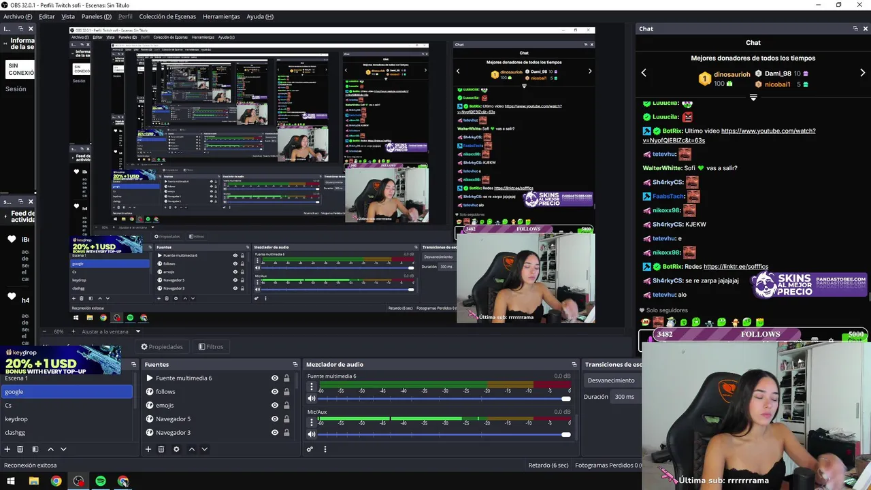Collapse top donors leaderboard chevron

coord(753,98)
